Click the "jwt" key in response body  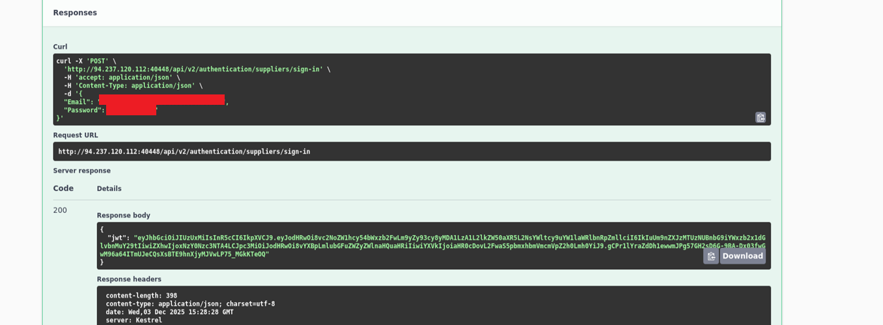point(119,238)
